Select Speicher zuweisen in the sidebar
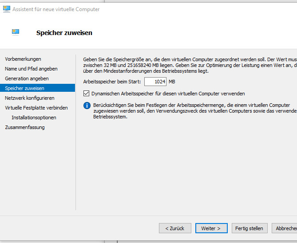Viewport: 297px width, 243px height. pyautogui.click(x=24, y=88)
